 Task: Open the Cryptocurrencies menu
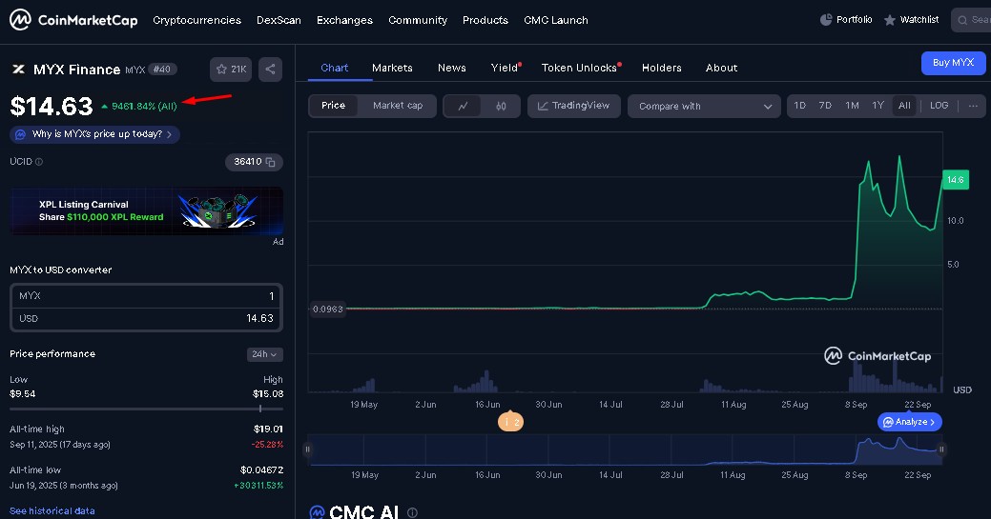point(196,20)
